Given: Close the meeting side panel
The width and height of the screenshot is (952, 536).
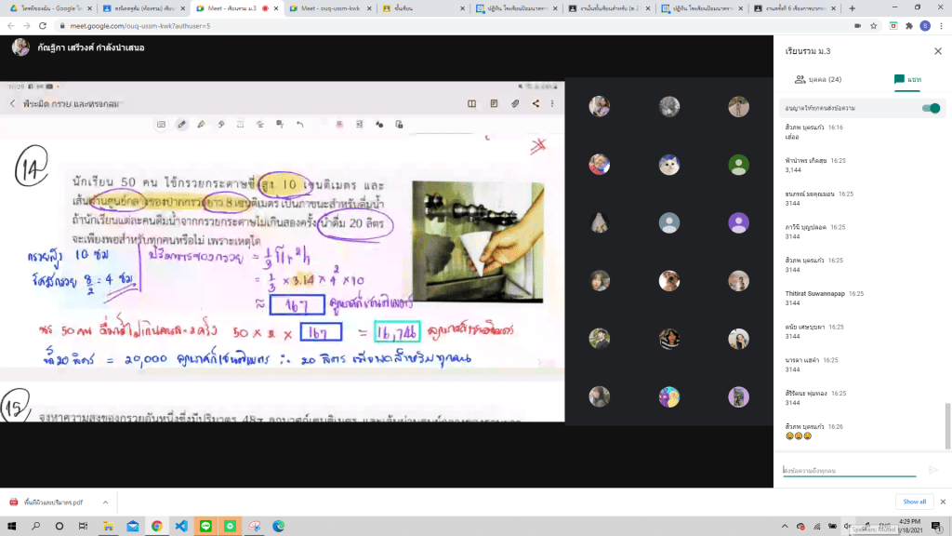Looking at the screenshot, I should [x=937, y=50].
